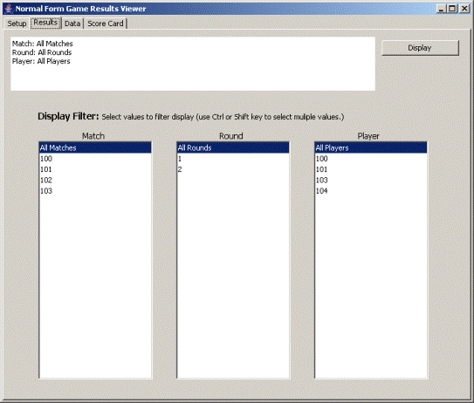Pick match 102 from Match list
Viewport: 474px width, 403px height.
click(95, 180)
